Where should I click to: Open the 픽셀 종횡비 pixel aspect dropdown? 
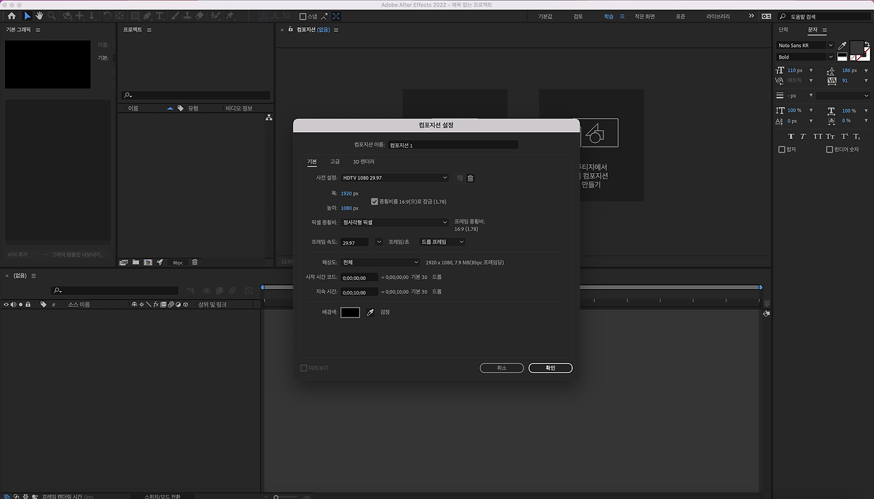click(x=395, y=222)
